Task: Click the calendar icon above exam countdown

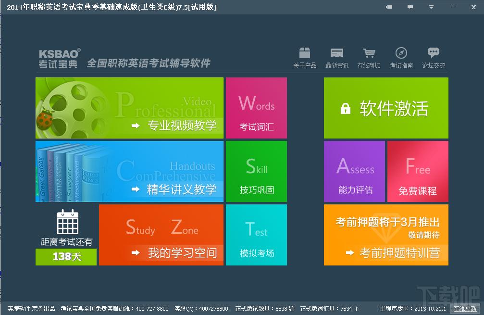Action: coord(68,222)
